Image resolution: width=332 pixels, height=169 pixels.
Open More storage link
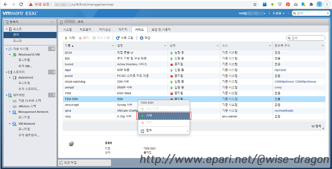tap(29, 89)
